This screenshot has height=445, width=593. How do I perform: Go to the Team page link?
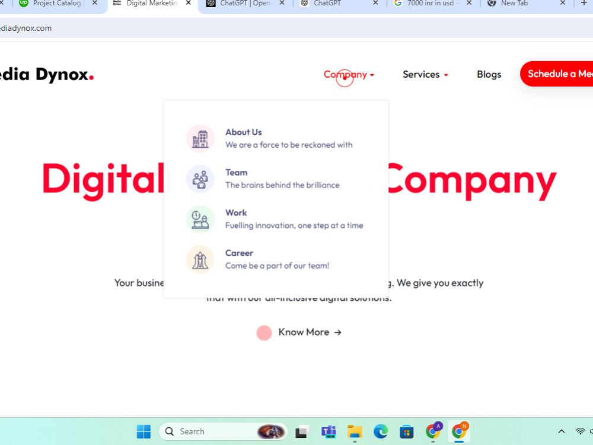point(237,173)
